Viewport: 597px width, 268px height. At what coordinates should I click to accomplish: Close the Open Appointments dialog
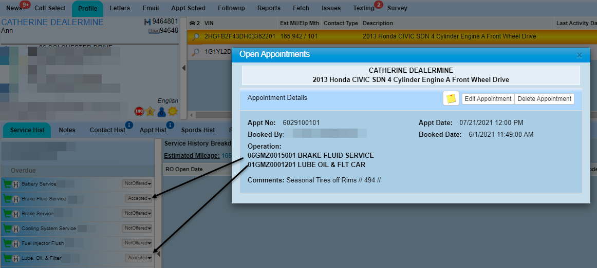click(580, 55)
